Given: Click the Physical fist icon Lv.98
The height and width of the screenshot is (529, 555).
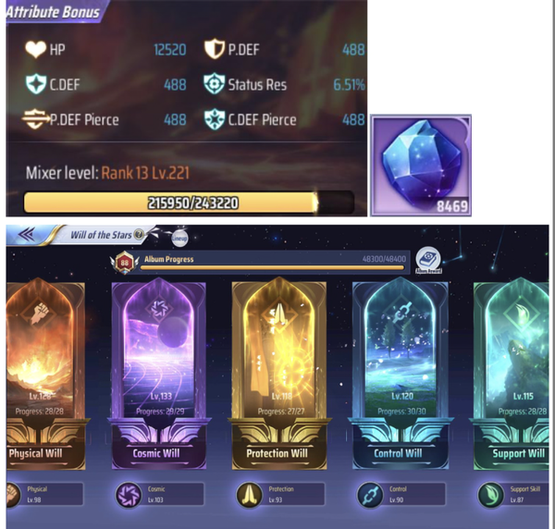Looking at the screenshot, I should tap(13, 495).
